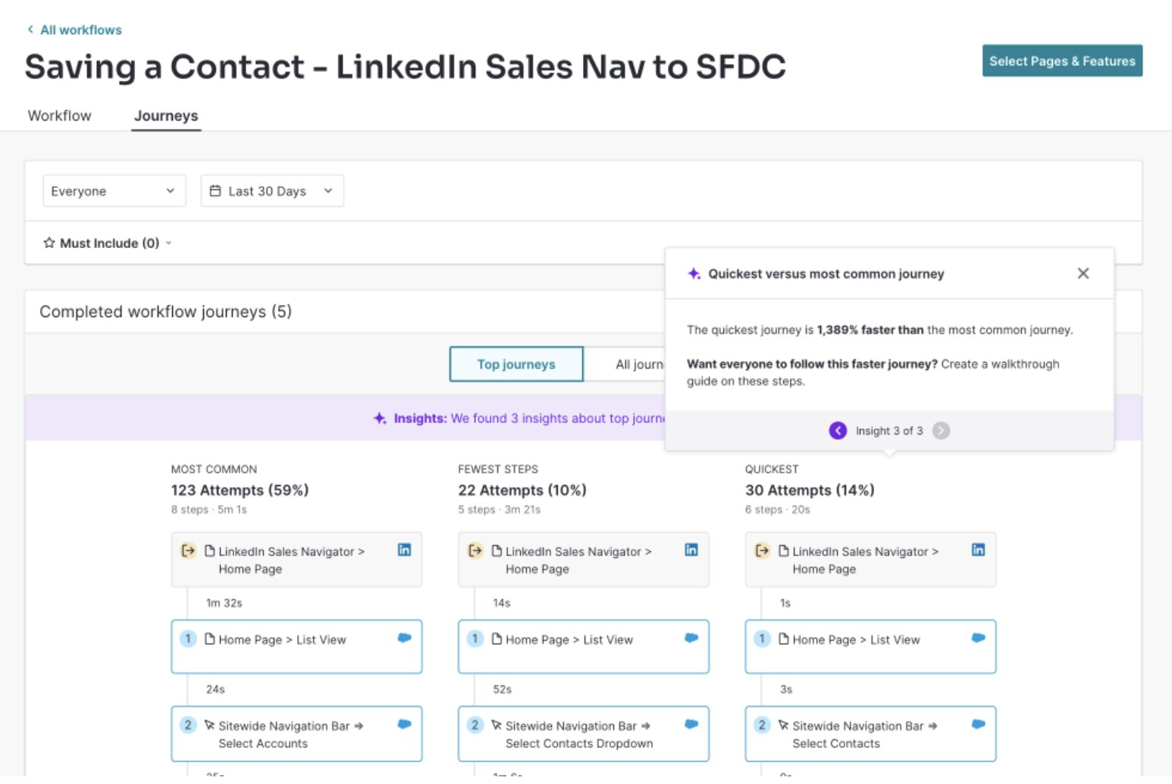Click the sparkle icon in Insights banner

pyautogui.click(x=380, y=418)
